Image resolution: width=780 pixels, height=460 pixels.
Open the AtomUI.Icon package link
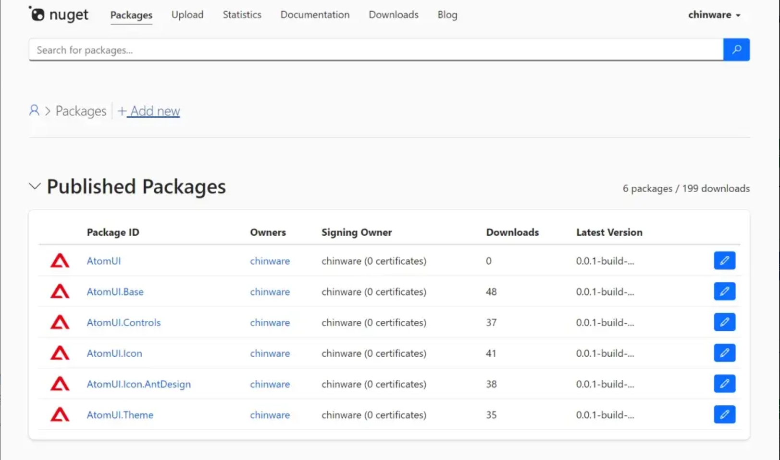(x=114, y=353)
